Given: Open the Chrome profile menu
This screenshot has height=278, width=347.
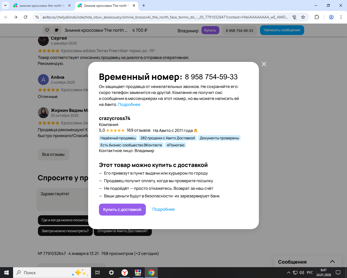Looking at the screenshot, I should click(331, 17).
